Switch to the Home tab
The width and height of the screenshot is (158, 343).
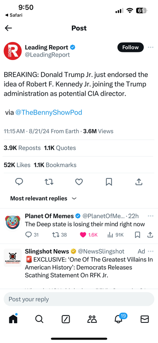pyautogui.click(x=13, y=319)
